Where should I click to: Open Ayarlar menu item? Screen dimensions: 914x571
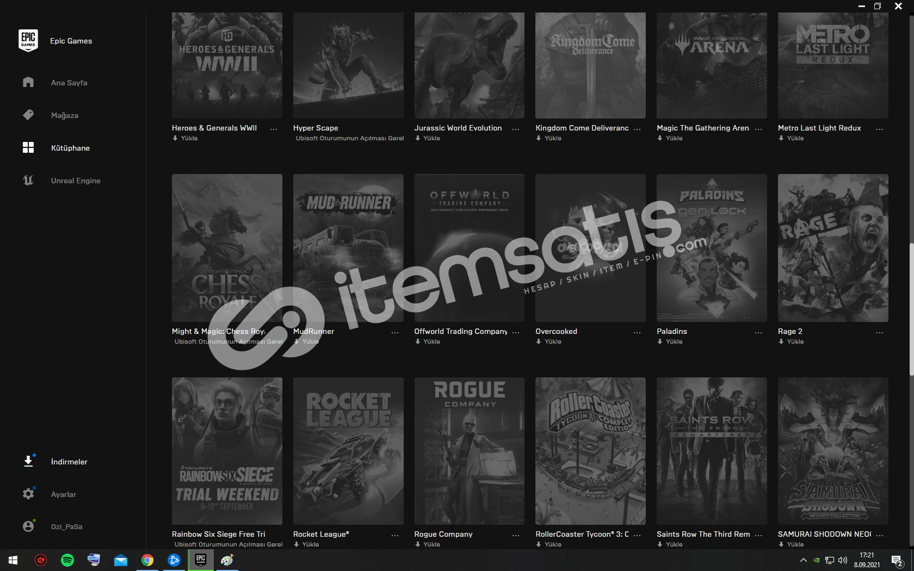tap(64, 494)
